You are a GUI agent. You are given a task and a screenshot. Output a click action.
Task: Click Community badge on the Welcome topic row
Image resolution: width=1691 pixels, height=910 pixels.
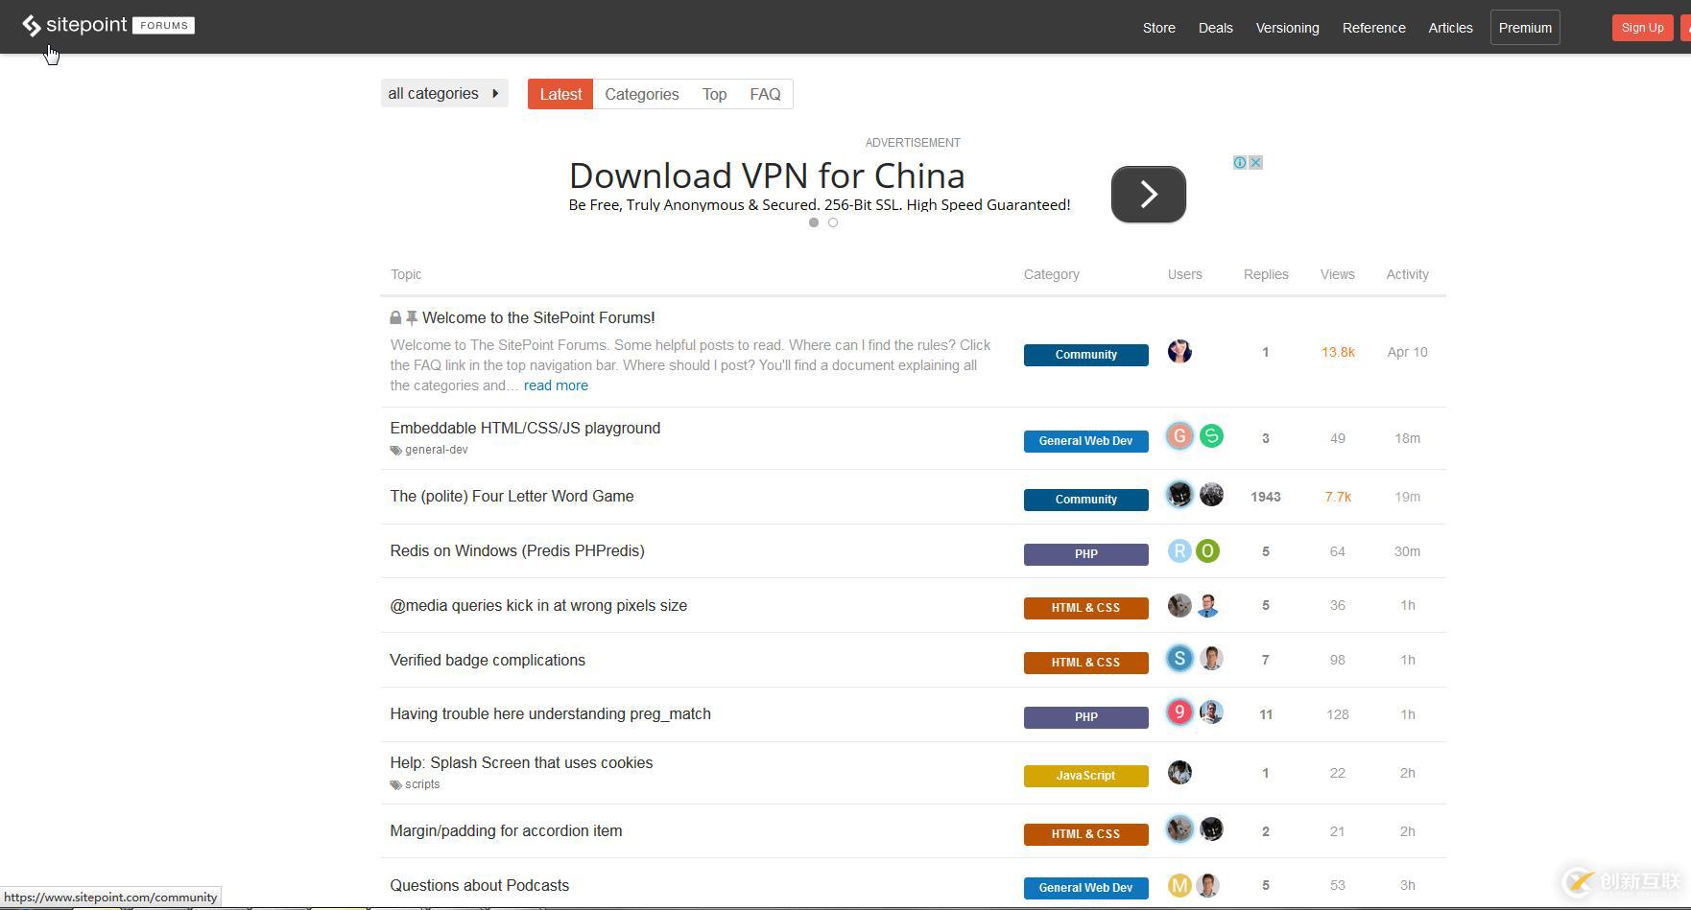[x=1086, y=355]
